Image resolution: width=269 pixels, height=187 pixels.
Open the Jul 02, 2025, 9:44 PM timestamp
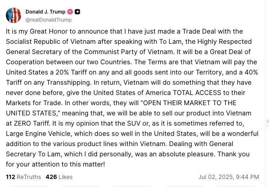(x=229, y=177)
